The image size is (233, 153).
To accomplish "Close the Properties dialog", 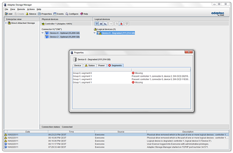I will (x=189, y=52).
